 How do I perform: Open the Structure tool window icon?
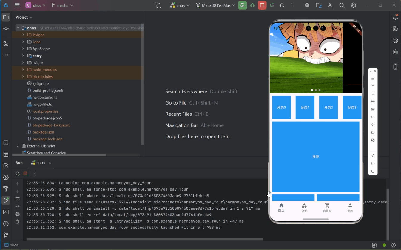tap(6, 44)
